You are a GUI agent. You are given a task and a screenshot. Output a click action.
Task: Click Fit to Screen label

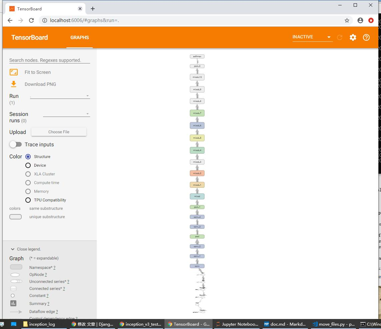point(38,72)
